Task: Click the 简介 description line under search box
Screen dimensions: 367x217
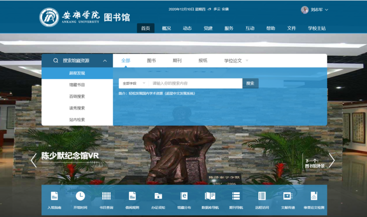Action: point(157,93)
